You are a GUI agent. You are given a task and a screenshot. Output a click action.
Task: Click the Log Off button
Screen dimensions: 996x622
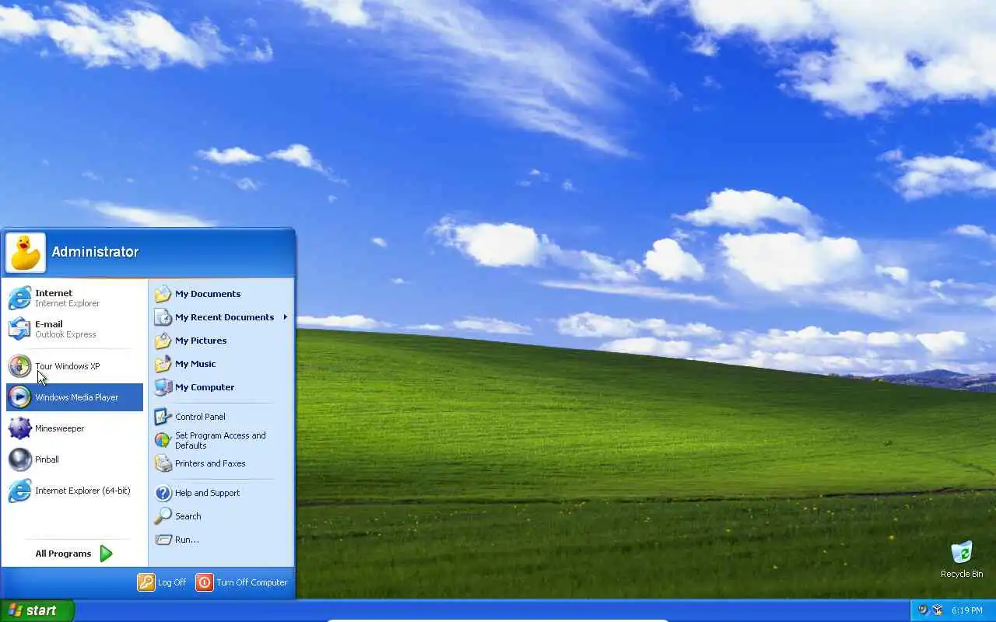[163, 582]
